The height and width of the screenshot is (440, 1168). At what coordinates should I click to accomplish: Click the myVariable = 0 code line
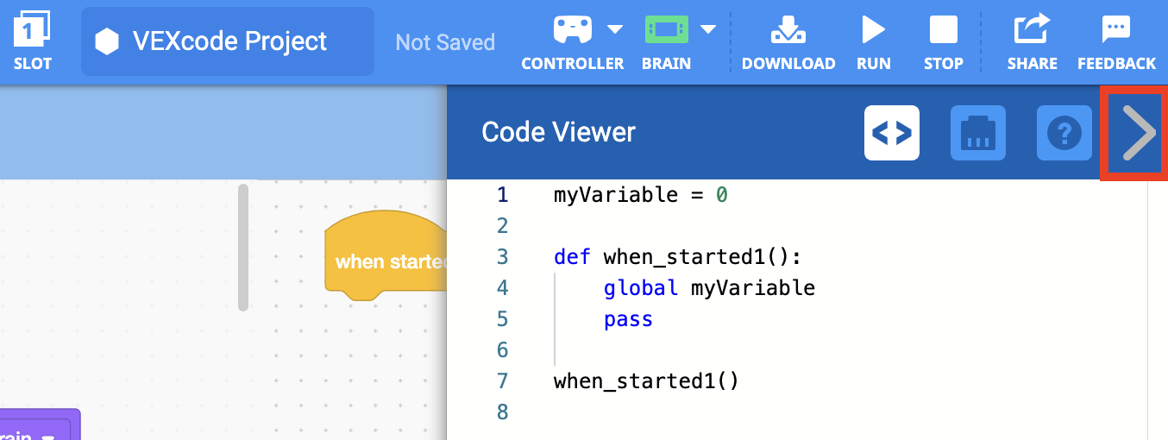pos(640,195)
